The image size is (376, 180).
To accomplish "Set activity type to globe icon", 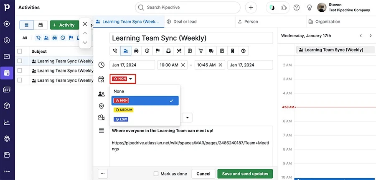I will click(x=244, y=51).
